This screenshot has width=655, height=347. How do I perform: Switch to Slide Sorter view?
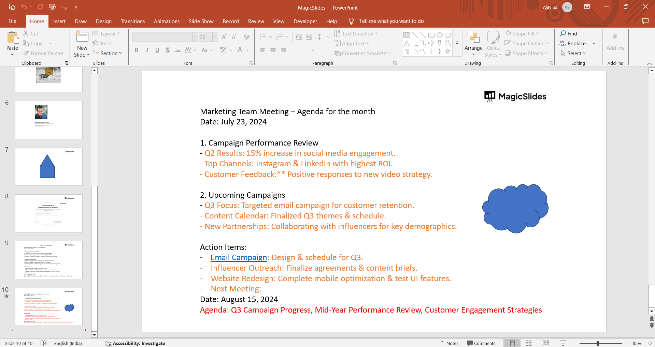(529, 343)
